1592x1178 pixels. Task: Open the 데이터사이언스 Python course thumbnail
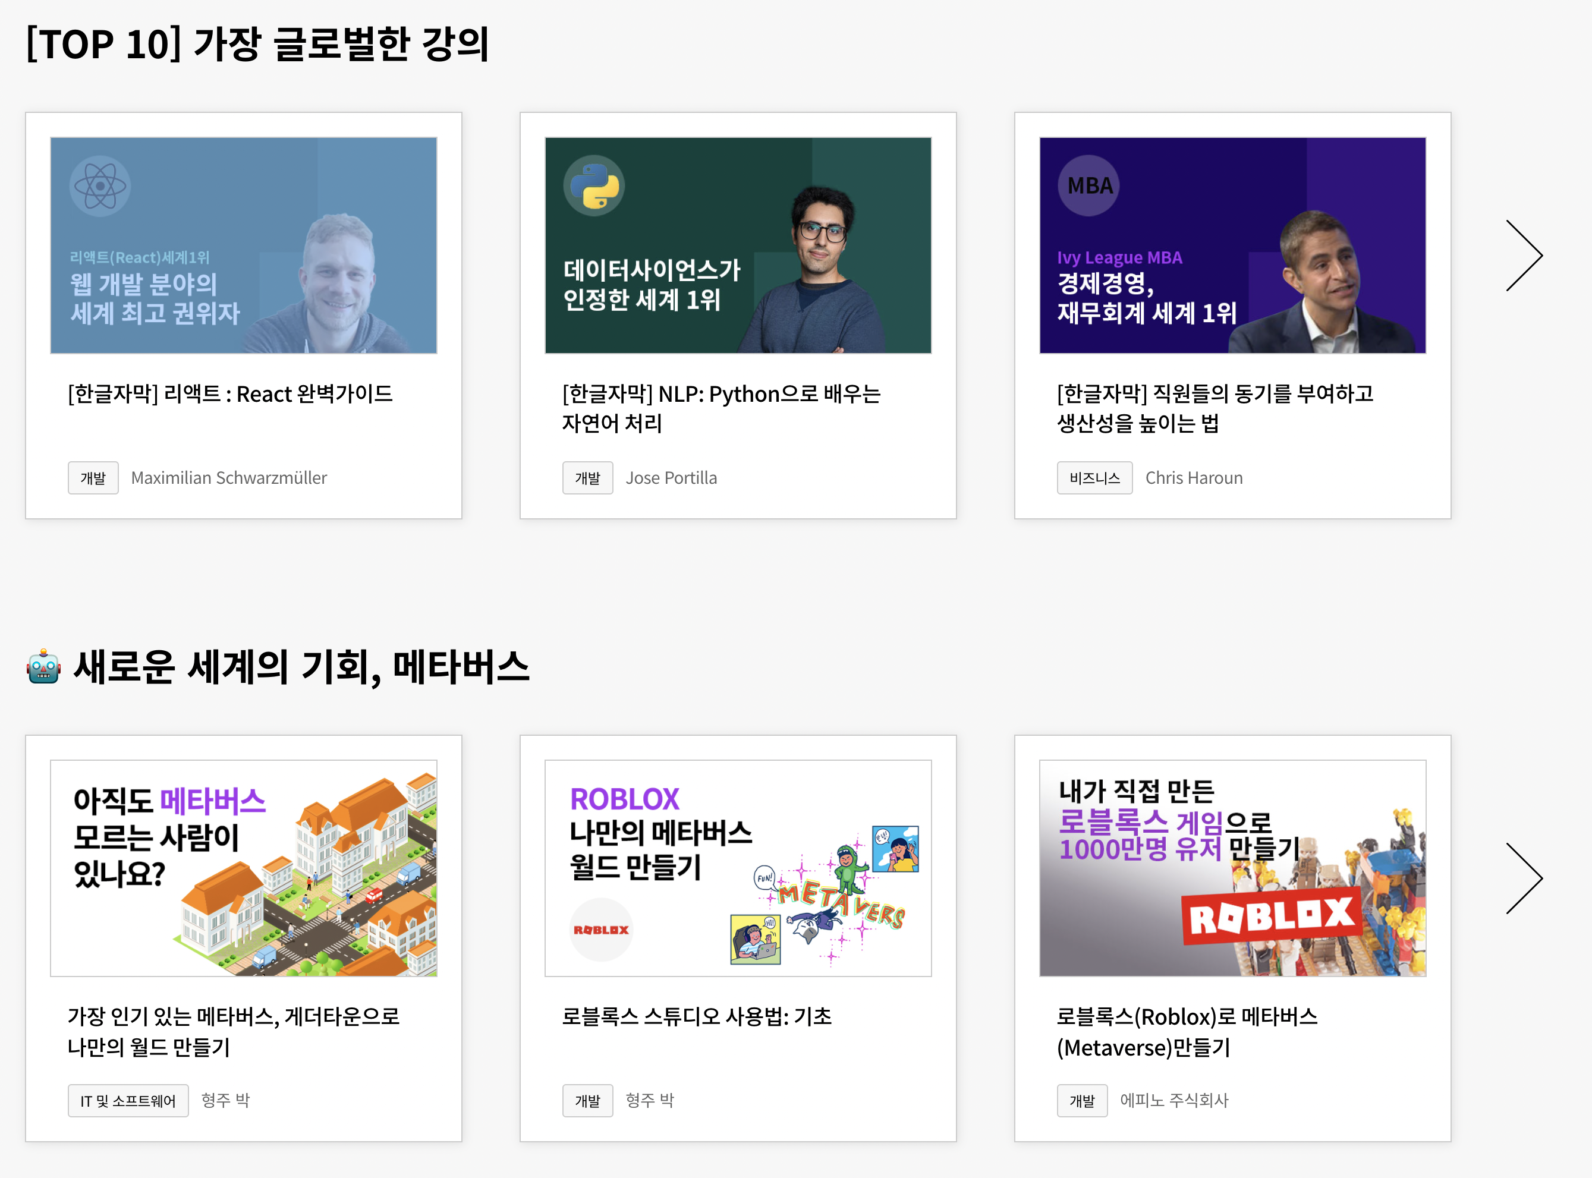click(738, 246)
